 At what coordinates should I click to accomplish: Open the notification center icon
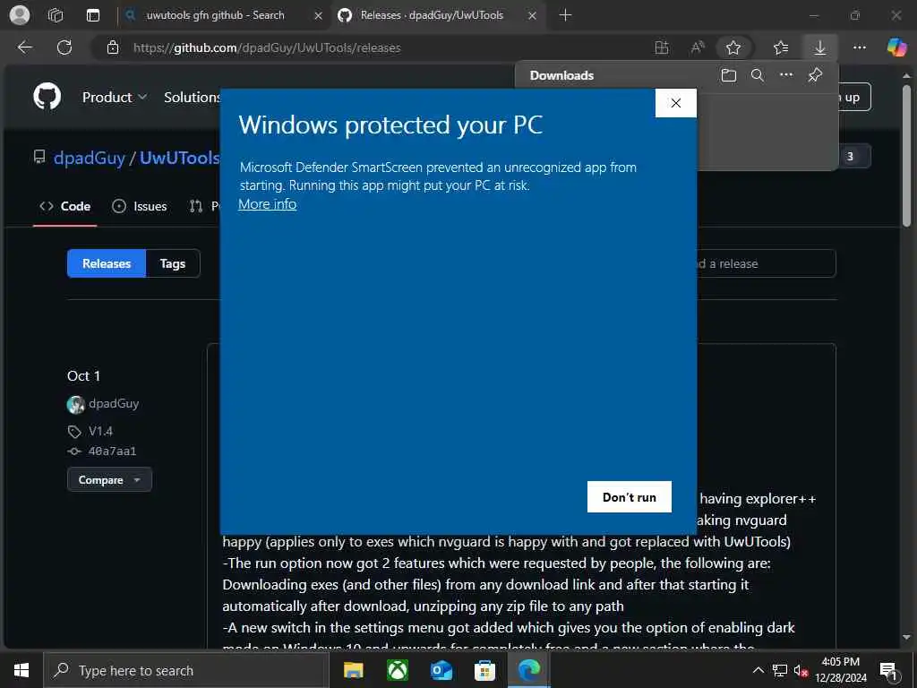pos(889,670)
